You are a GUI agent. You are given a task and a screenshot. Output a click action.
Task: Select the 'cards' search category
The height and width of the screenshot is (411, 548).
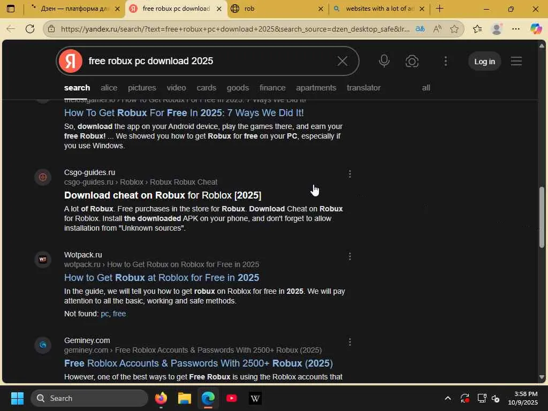206,88
